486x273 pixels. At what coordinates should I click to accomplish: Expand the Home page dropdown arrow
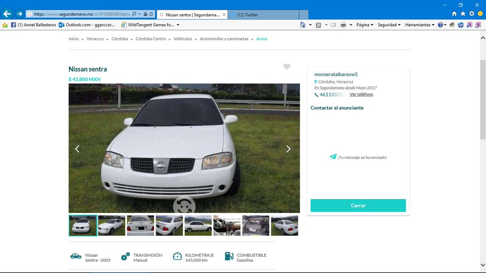click(310, 25)
